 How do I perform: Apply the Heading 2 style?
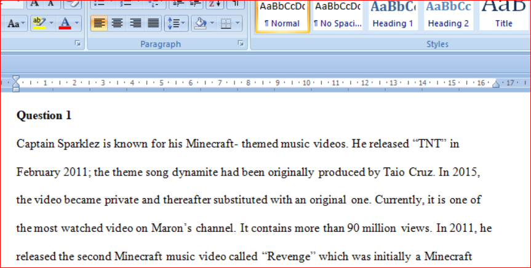(x=449, y=15)
